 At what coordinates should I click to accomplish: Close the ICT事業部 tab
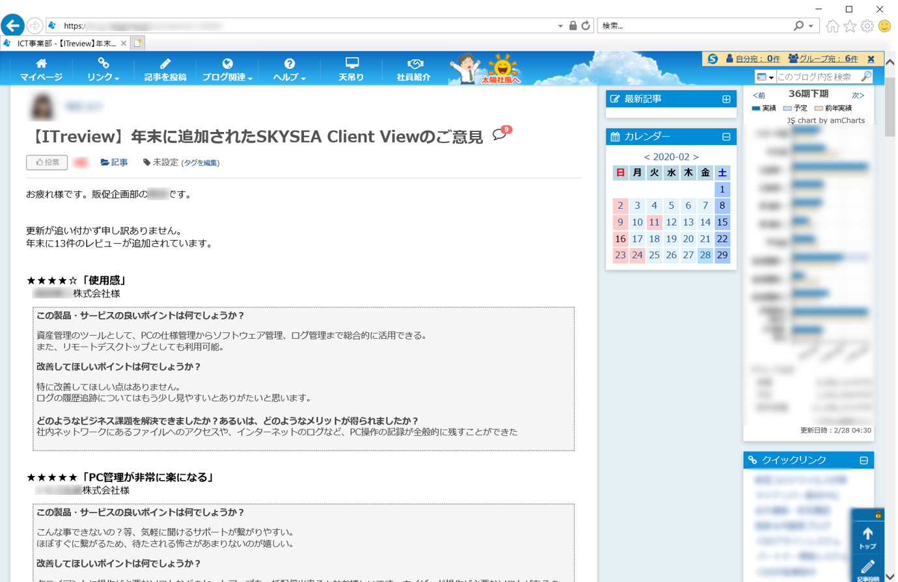point(124,44)
